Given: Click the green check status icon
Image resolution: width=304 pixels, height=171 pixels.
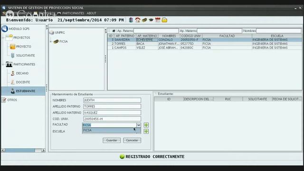Looking at the screenshot, I should pos(122,157).
